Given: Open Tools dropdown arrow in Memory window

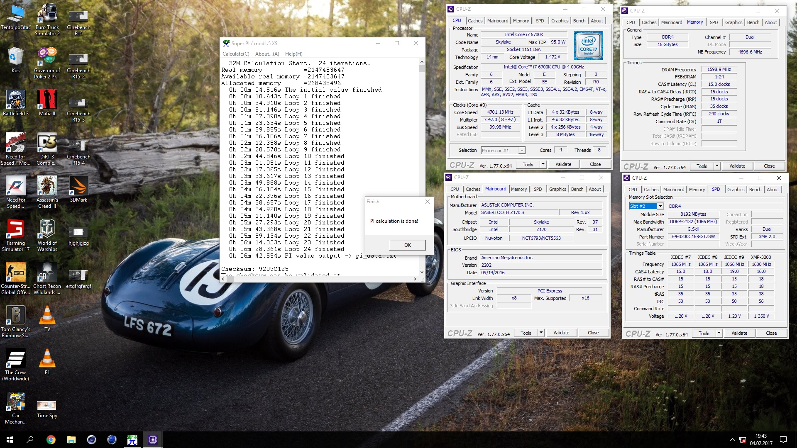Looking at the screenshot, I should 716,166.
